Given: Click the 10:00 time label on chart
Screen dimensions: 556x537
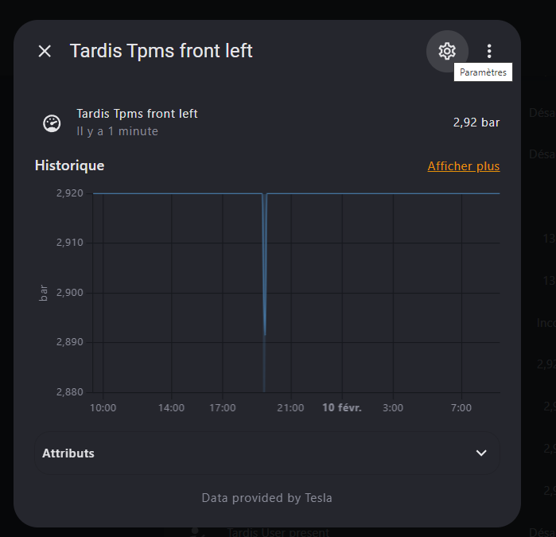Looking at the screenshot, I should [103, 408].
